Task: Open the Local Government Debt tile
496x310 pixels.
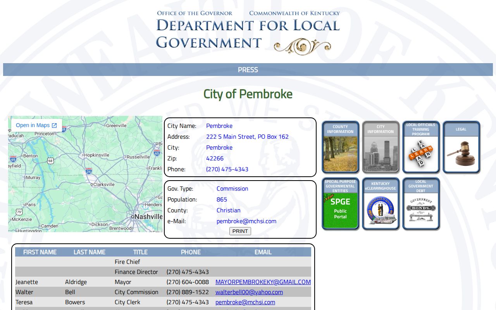Action: tap(421, 203)
